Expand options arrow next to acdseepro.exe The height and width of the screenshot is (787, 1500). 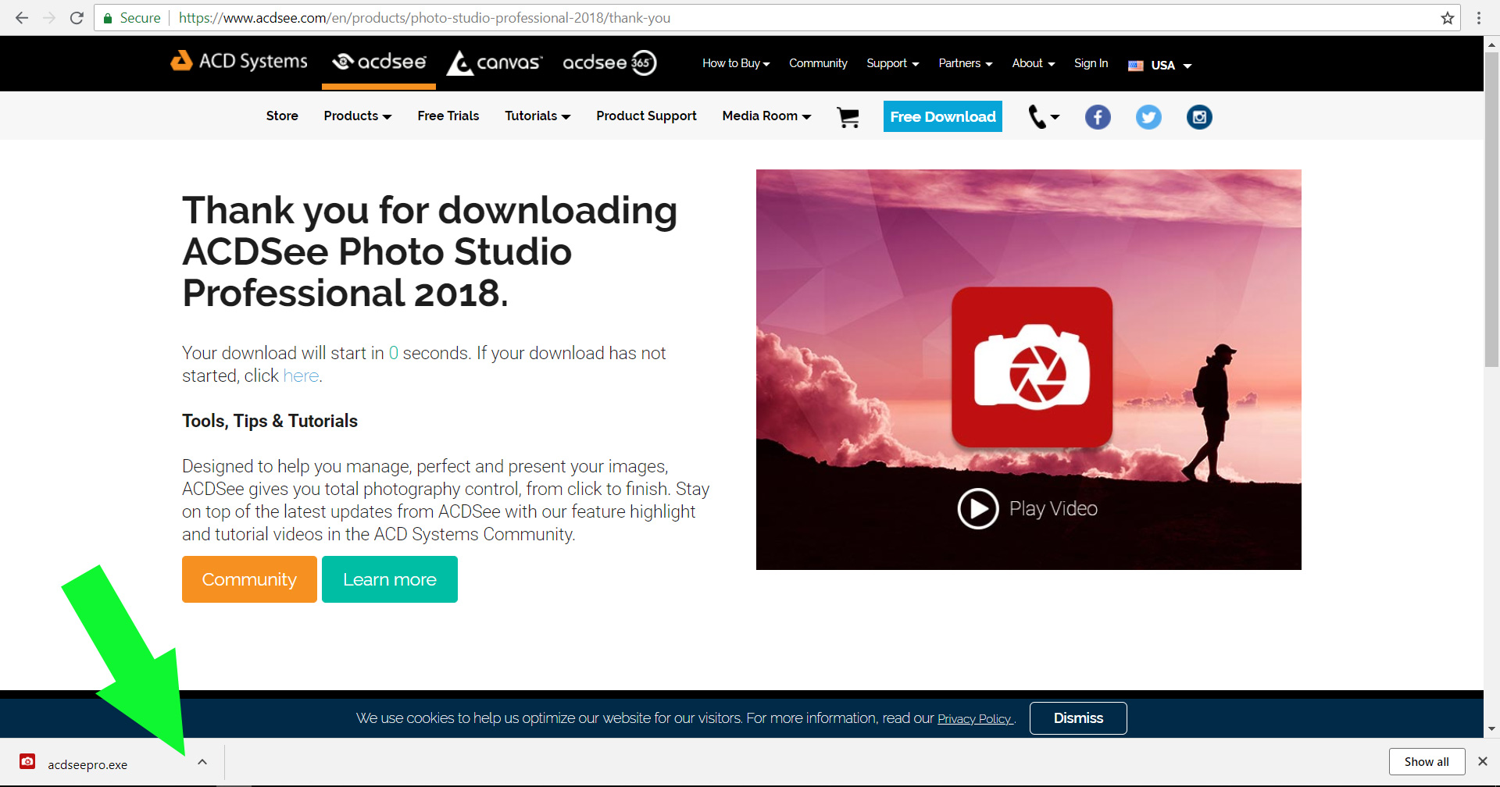click(x=202, y=762)
